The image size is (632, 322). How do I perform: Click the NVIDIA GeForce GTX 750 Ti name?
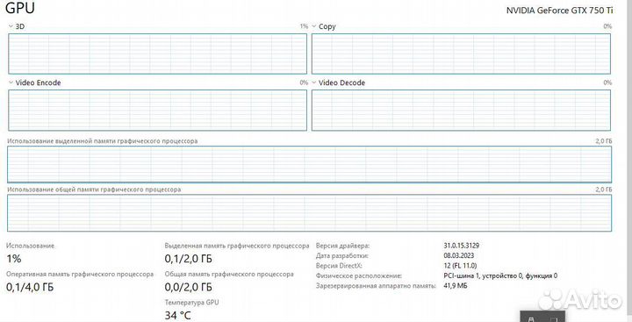coord(559,11)
